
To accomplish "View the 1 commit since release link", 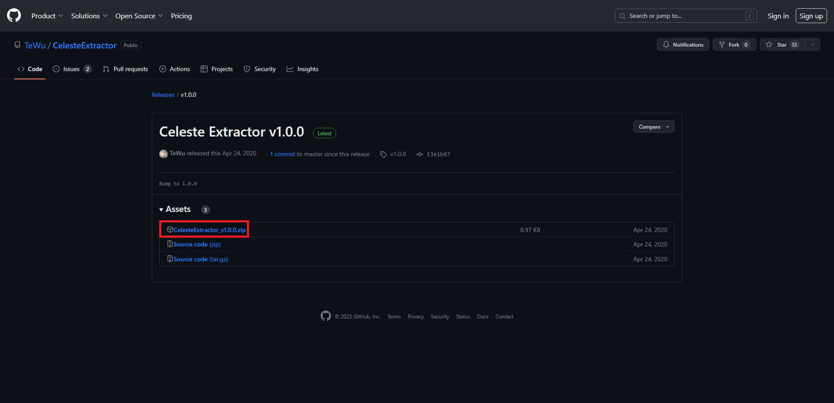I will 283,154.
